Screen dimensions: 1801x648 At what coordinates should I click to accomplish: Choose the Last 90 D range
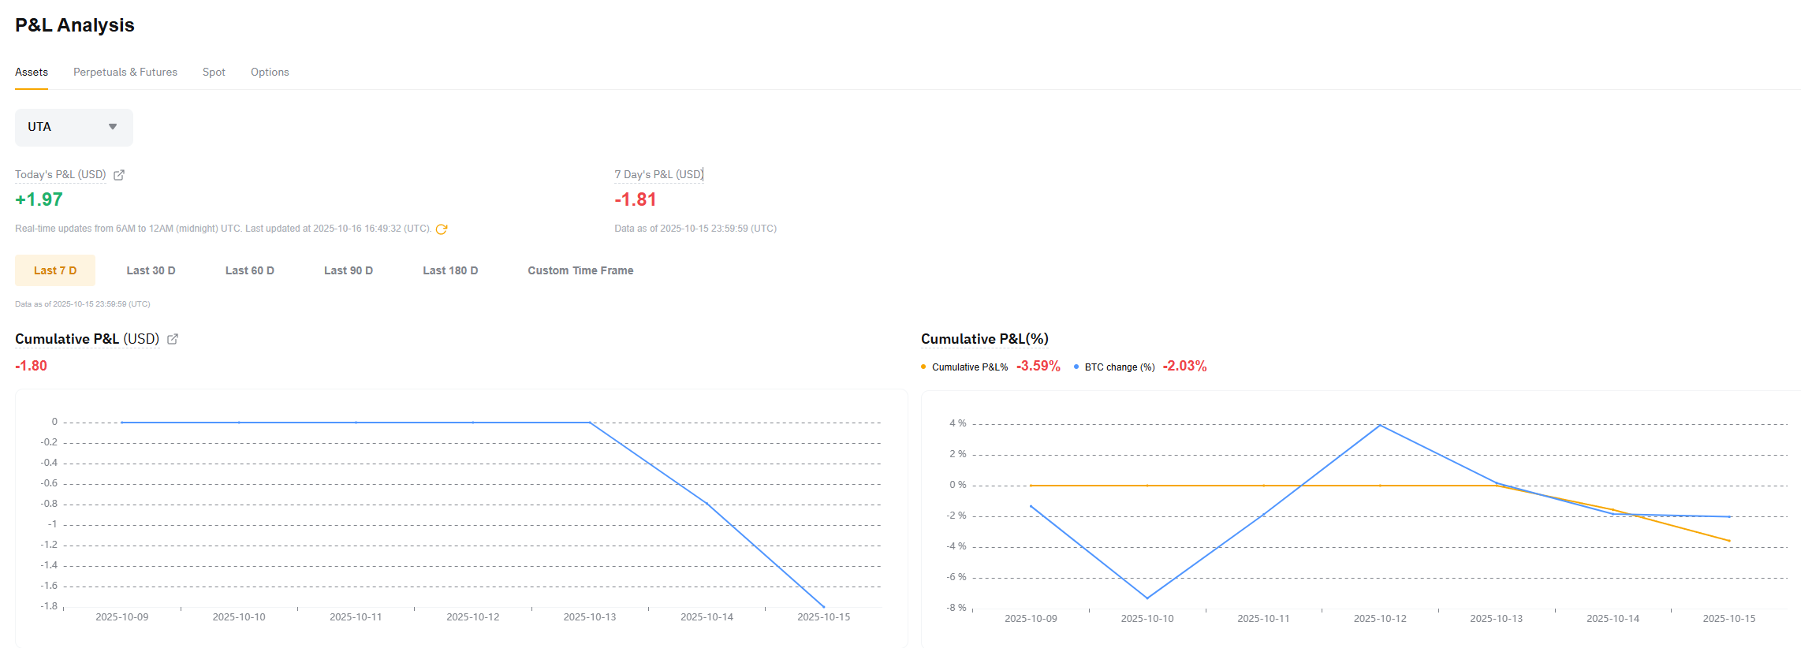[x=348, y=270]
